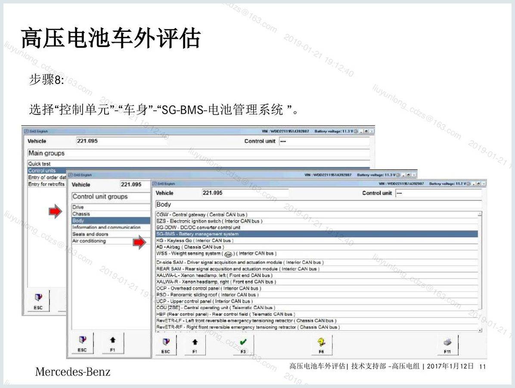Close the Control unit groups DAS window
Image resolution: width=515 pixels, height=388 pixels.
414,175
